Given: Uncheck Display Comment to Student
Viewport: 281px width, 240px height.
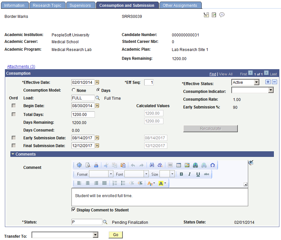Looking at the screenshot, I should (x=73, y=209).
